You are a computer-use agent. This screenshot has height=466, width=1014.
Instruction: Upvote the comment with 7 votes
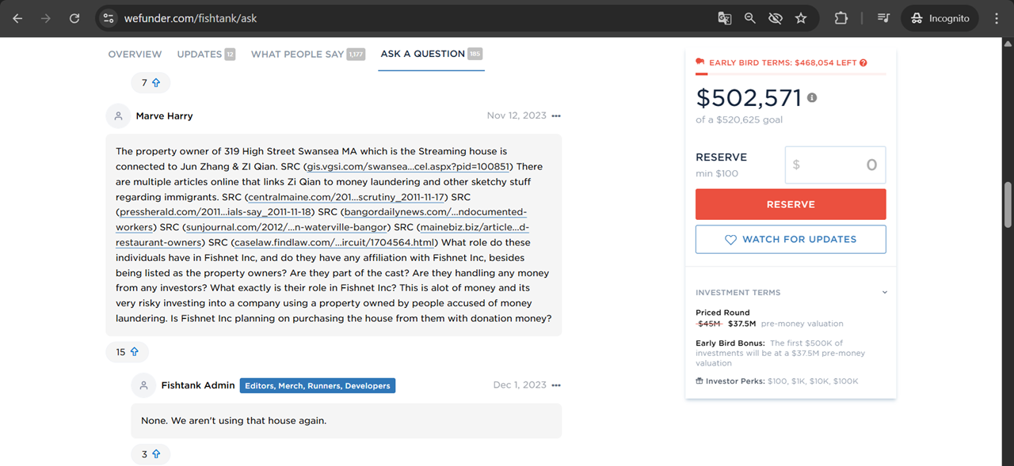tap(151, 82)
